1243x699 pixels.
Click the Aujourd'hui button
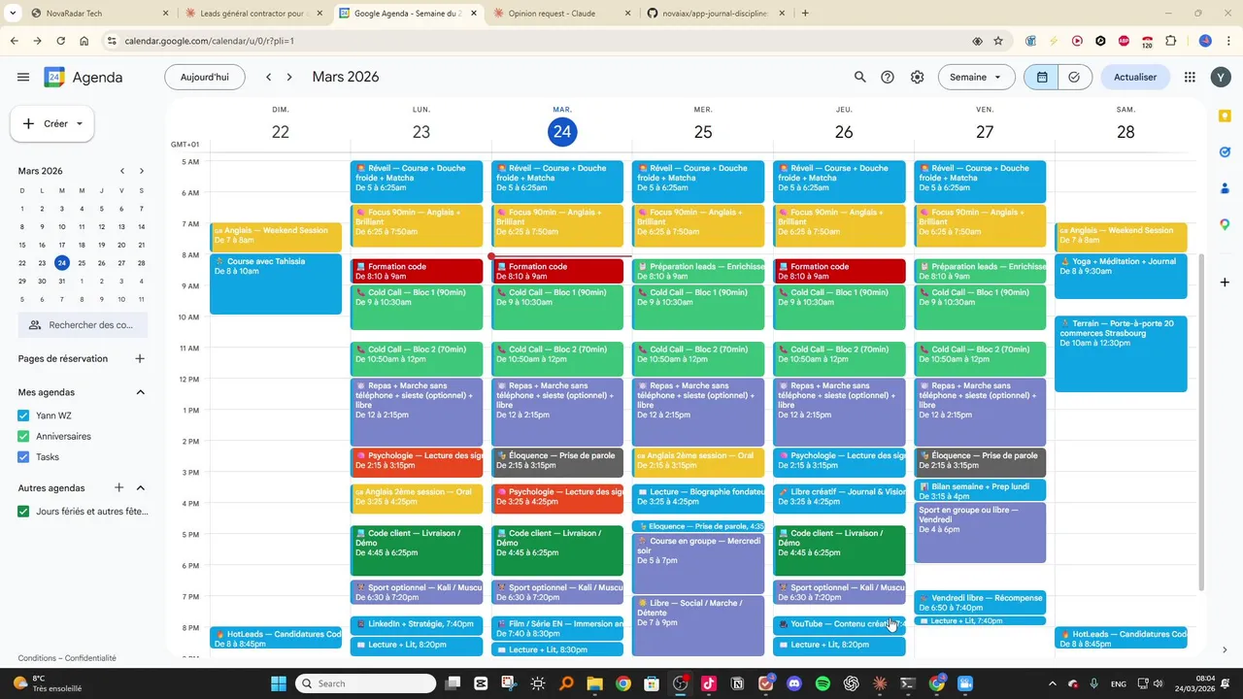tap(205, 77)
